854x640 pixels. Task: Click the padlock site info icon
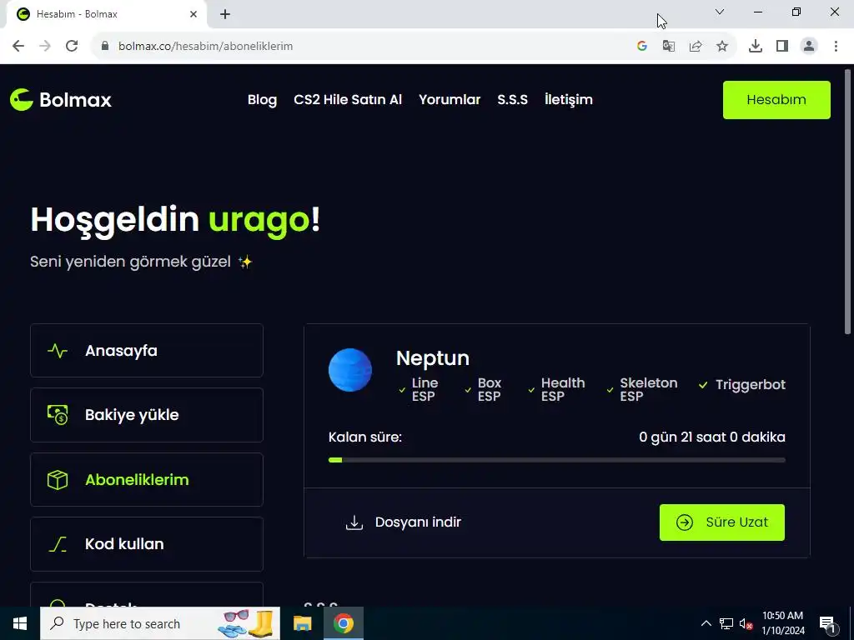click(105, 46)
